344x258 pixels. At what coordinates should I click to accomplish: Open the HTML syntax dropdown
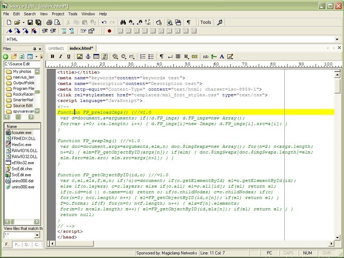pos(337,39)
